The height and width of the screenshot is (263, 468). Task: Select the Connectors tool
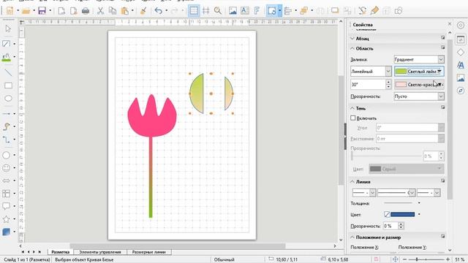pyautogui.click(x=7, y=140)
